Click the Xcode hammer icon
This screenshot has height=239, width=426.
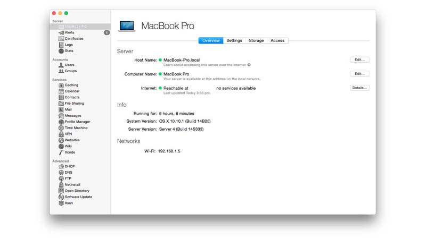(x=61, y=152)
